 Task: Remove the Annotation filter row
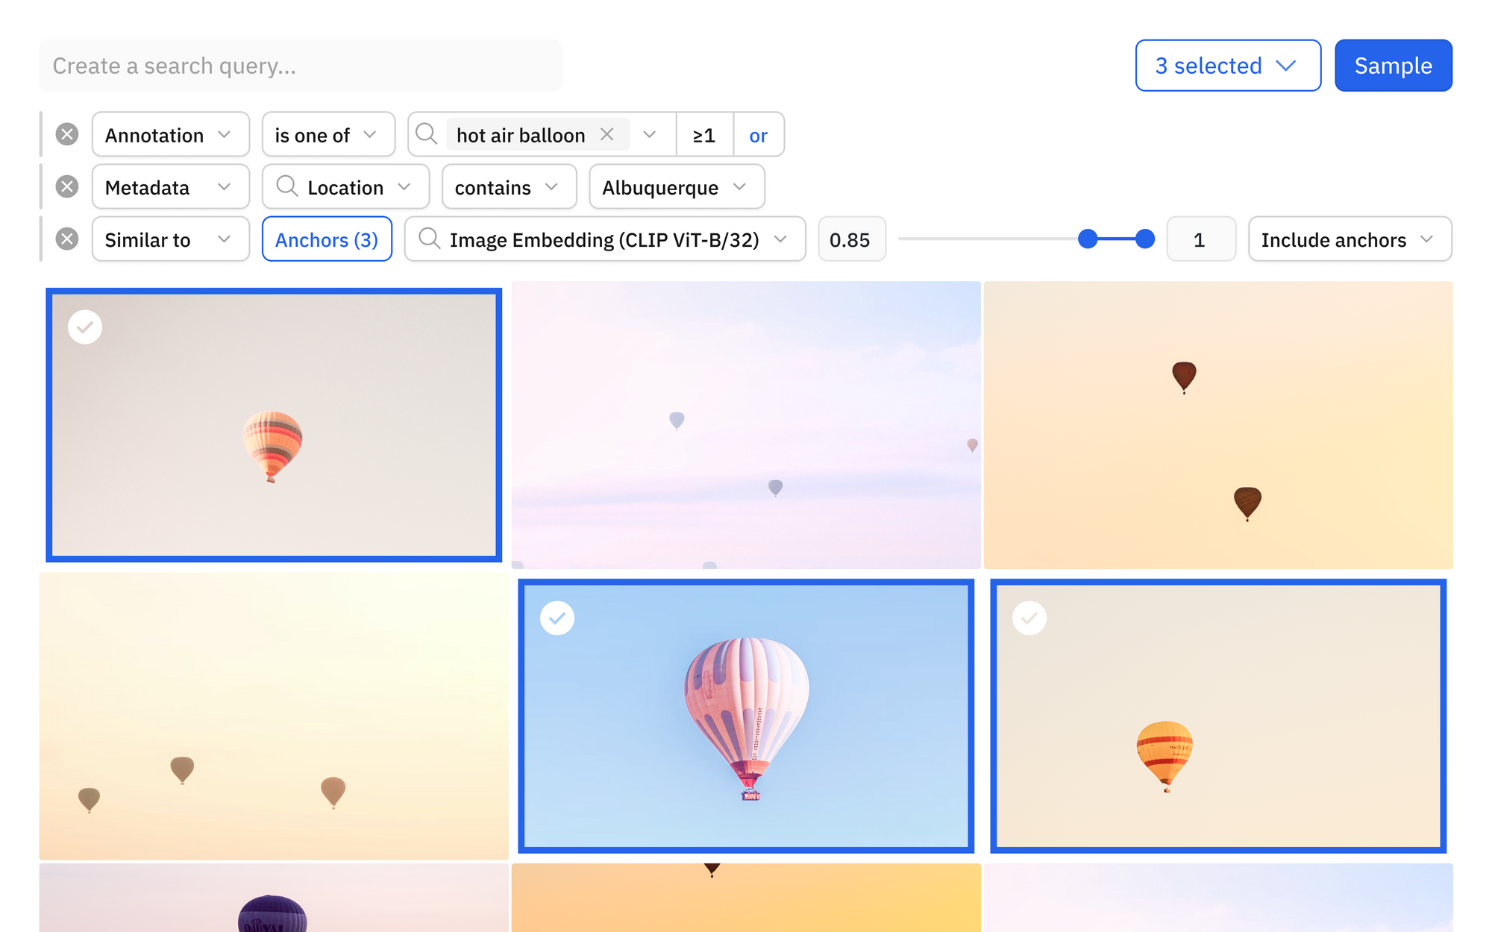67,135
